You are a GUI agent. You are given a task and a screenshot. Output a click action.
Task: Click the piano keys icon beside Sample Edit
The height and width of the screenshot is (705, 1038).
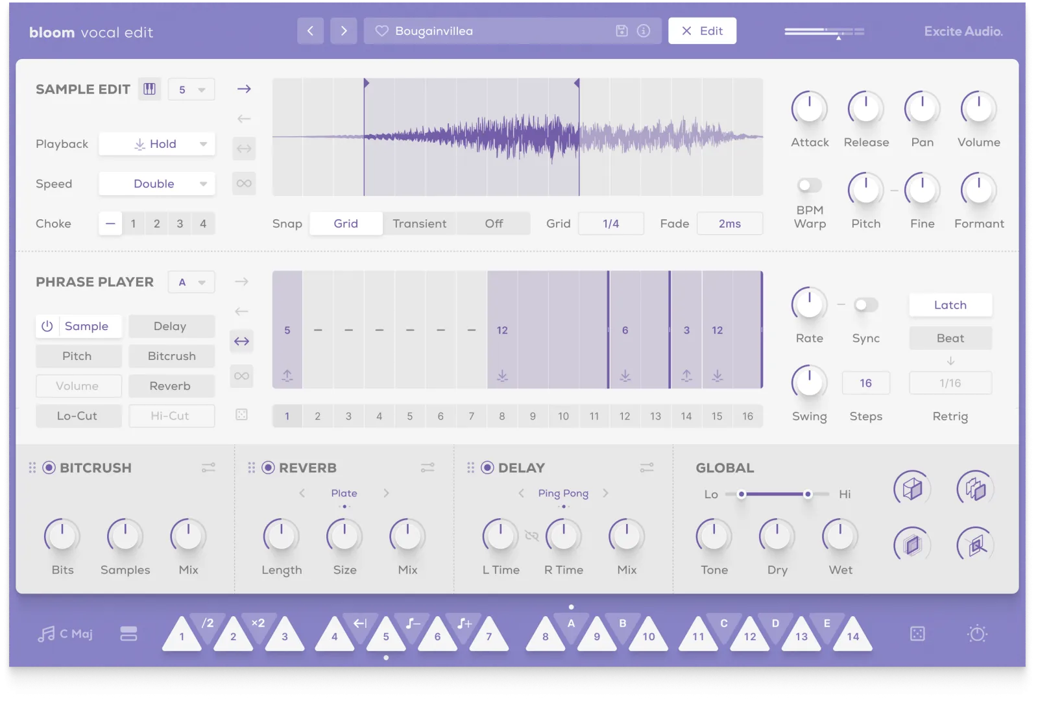pyautogui.click(x=149, y=90)
